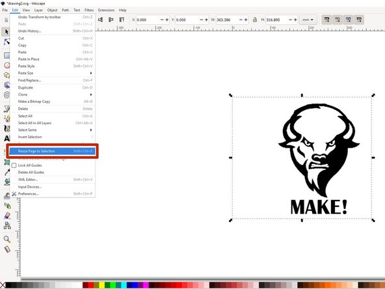Screen dimensions: 385x289
Task: Choose the Ellipse tool in toolbox
Action: pos(7,65)
